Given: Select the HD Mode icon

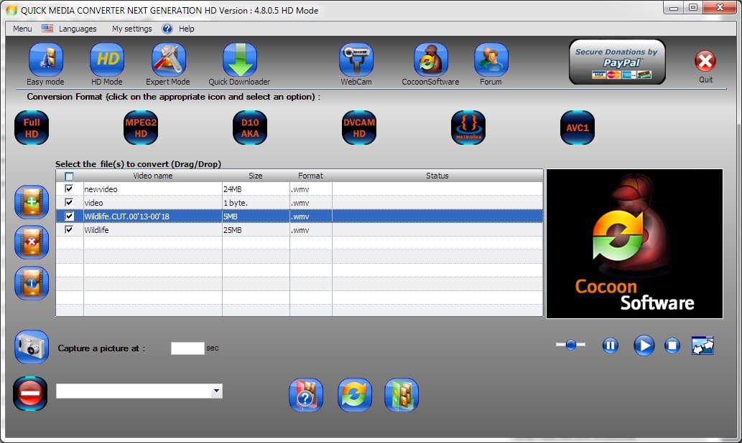Looking at the screenshot, I should tap(107, 59).
